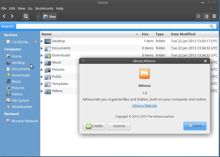Minimize the Home window
Viewport: 220px width, 157px height.
[x=203, y=3]
